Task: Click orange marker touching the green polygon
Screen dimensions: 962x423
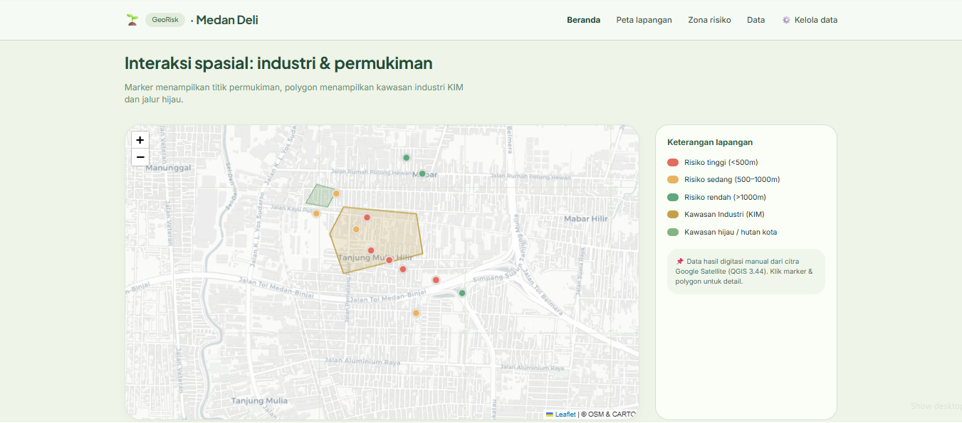Action: (x=336, y=193)
